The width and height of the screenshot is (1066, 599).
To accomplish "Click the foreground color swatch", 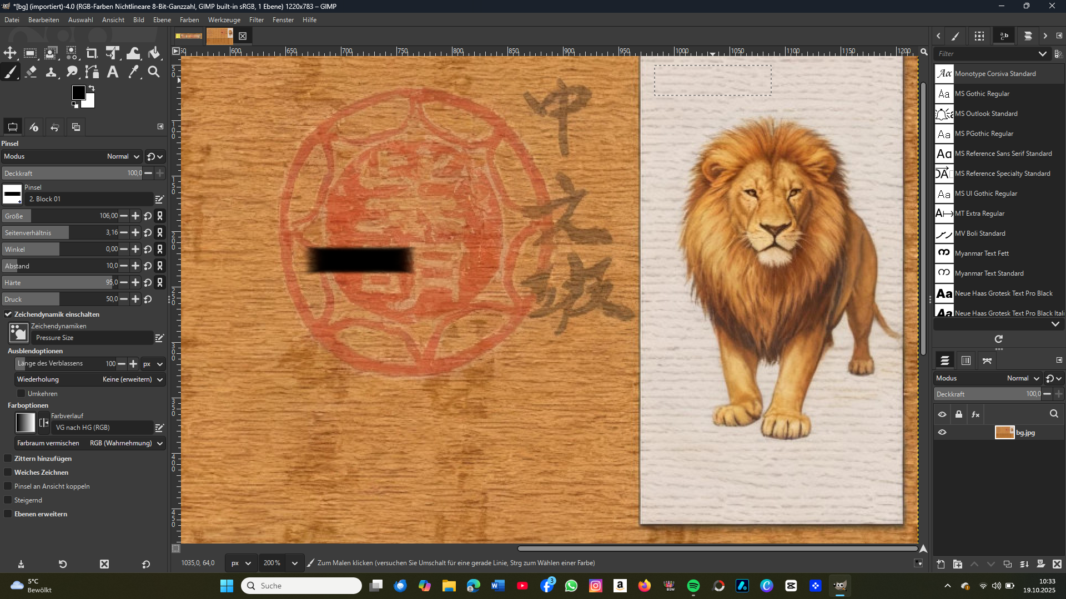I will (78, 93).
